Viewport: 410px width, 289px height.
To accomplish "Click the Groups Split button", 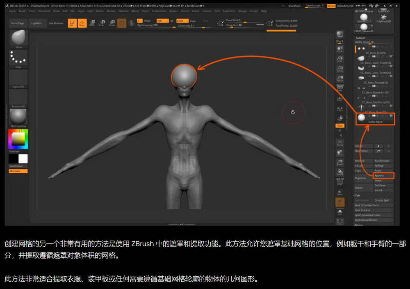I will click(383, 200).
